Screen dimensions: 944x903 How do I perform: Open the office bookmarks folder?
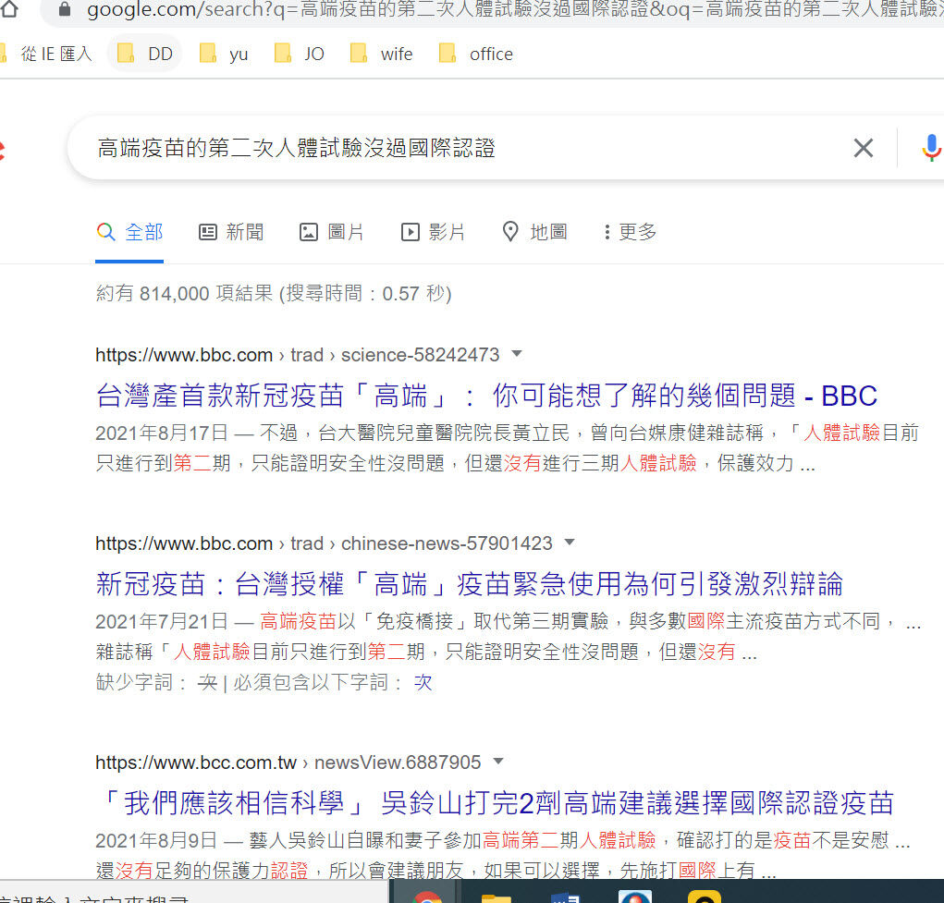pos(475,55)
